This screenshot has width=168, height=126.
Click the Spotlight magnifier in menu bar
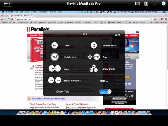coord(160,12)
